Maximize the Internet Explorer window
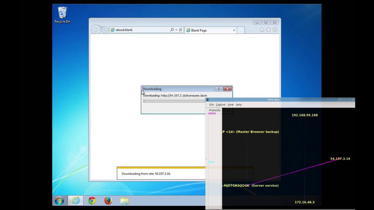Screen dimensions: 374x210 [x=266, y=22]
